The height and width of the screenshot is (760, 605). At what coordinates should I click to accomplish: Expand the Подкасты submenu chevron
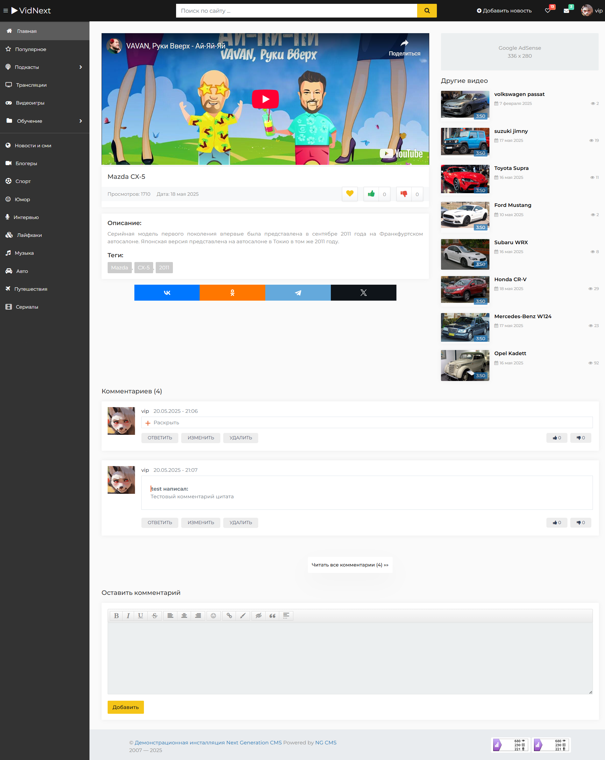pyautogui.click(x=81, y=67)
